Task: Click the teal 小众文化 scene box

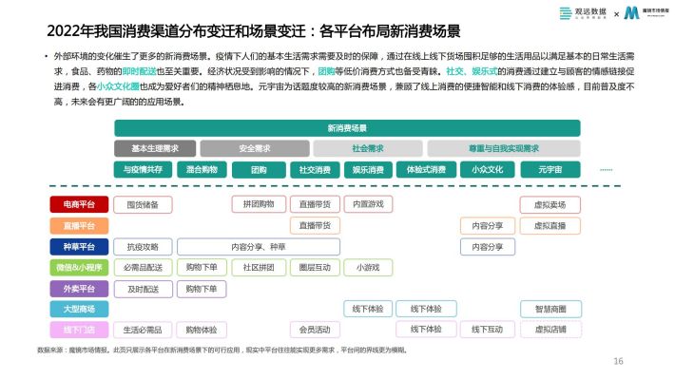Action: pyautogui.click(x=488, y=169)
